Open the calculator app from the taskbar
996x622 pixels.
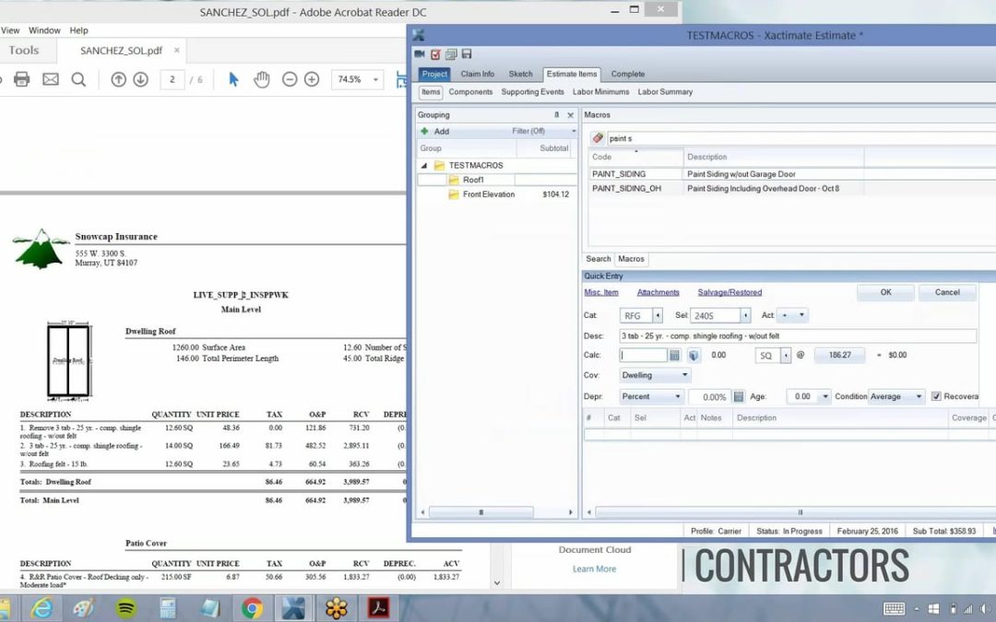tap(168, 609)
